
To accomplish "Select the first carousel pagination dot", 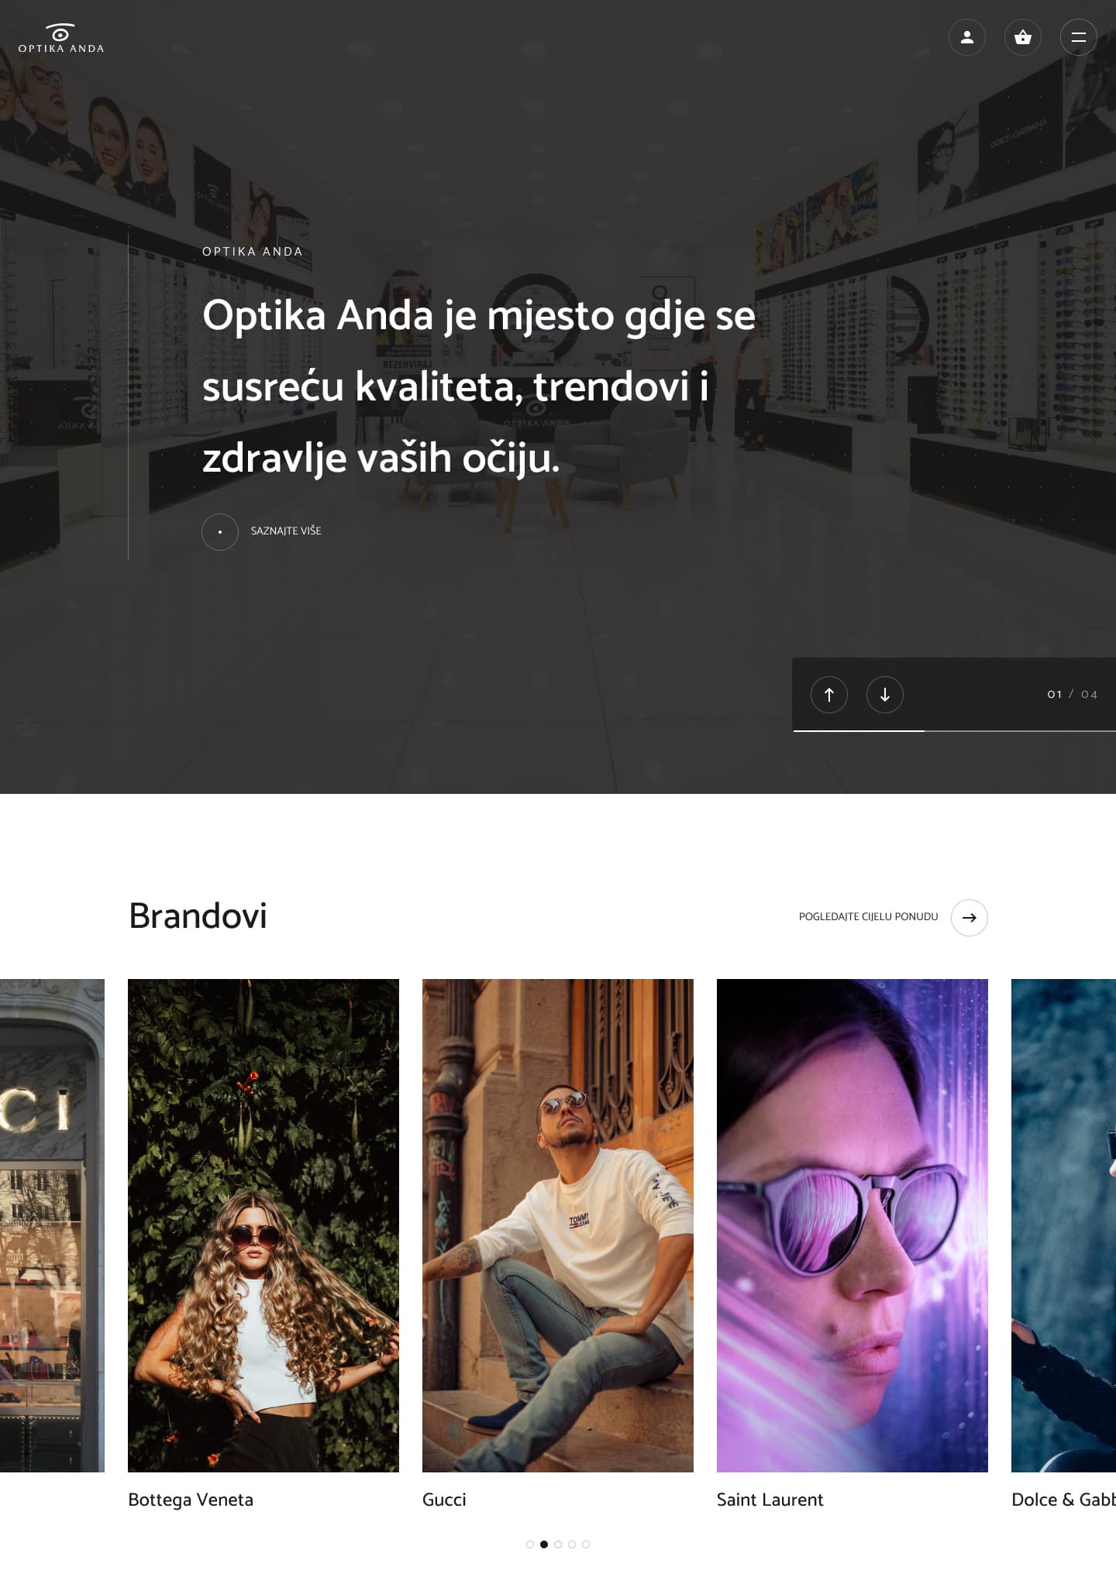I will 530,1544.
